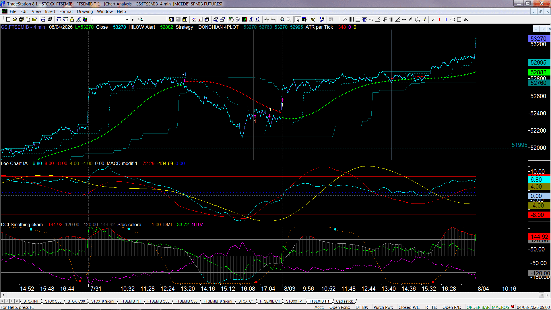Open the Drawing menu
Image resolution: width=551 pixels, height=310 pixels.
(85, 11)
